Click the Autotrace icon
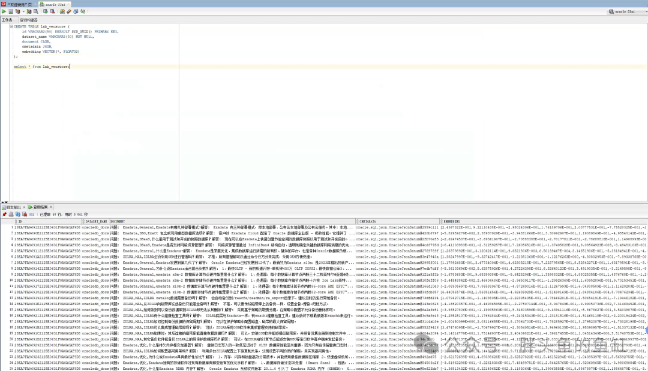 click(29, 11)
